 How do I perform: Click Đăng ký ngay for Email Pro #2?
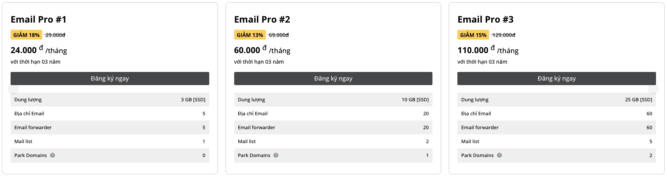click(x=333, y=78)
